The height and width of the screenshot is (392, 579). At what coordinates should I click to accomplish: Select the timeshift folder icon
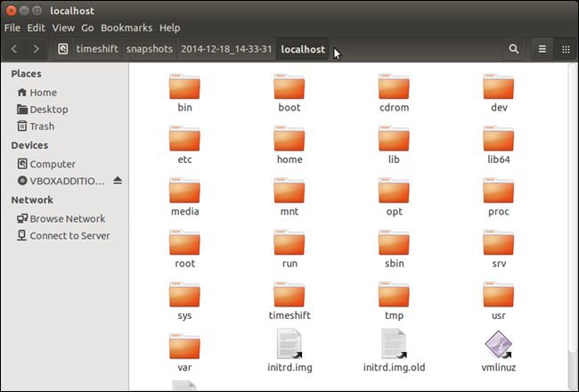(x=289, y=295)
